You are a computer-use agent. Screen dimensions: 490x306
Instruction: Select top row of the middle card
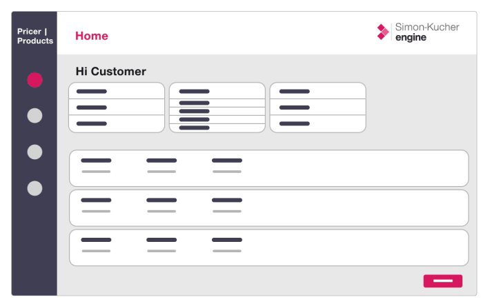[x=217, y=91]
